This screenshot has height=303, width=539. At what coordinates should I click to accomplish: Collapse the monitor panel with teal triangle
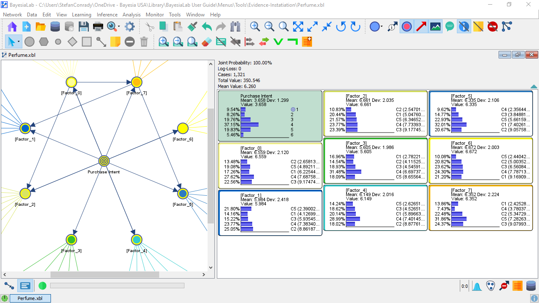tap(534, 87)
